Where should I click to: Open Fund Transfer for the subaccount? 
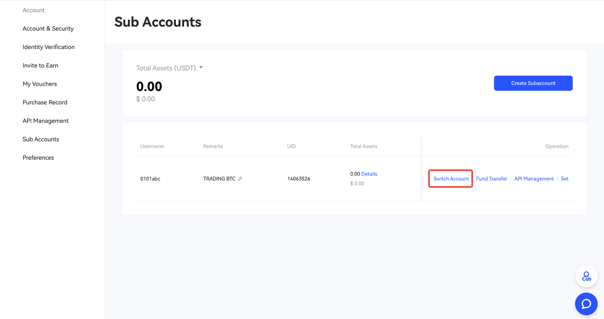coord(491,179)
